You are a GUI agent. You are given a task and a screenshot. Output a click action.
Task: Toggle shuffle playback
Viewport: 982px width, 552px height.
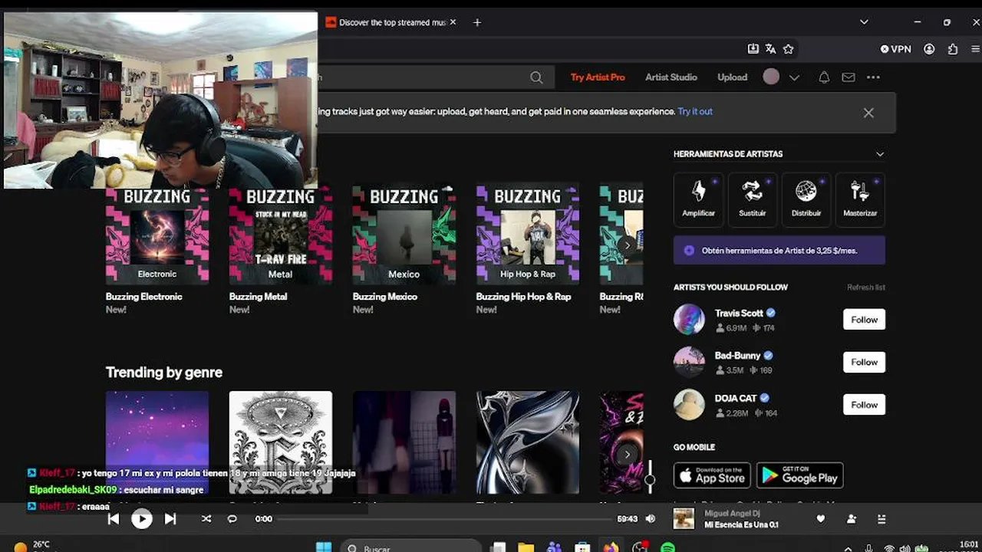[x=206, y=519]
